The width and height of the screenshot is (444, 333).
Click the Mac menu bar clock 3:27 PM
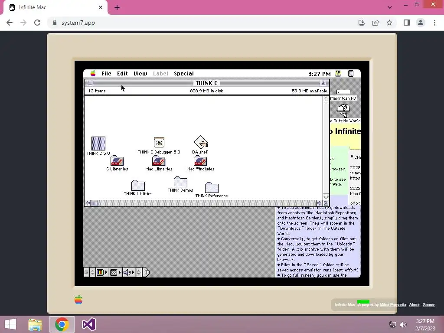tap(320, 74)
